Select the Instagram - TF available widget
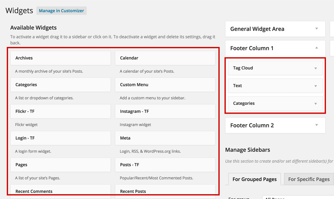 click(x=165, y=112)
